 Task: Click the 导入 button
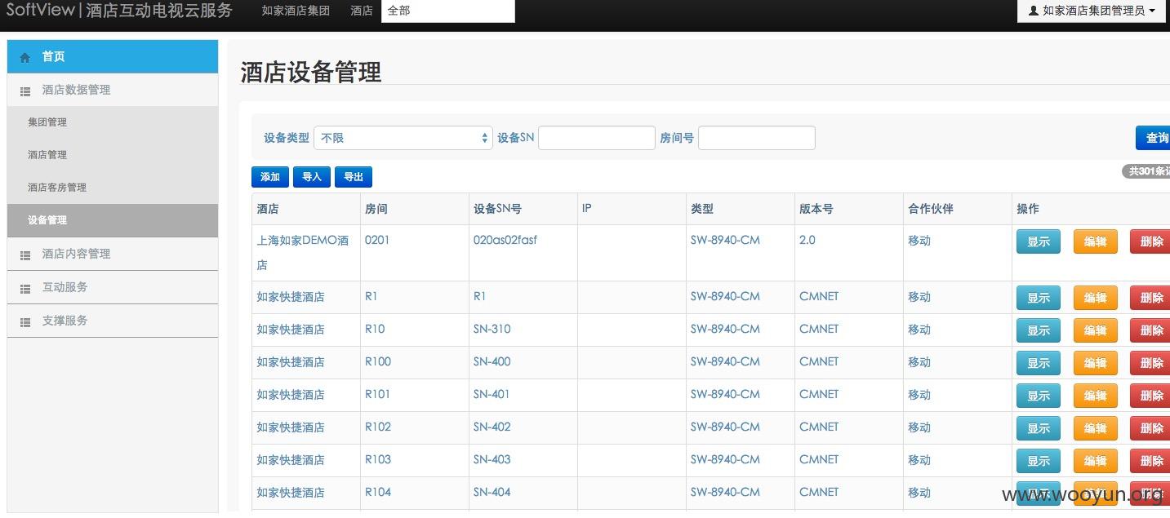point(312,177)
